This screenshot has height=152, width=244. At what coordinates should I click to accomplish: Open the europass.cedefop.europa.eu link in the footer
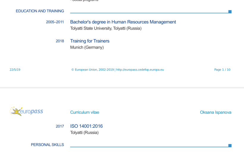(x=140, y=70)
